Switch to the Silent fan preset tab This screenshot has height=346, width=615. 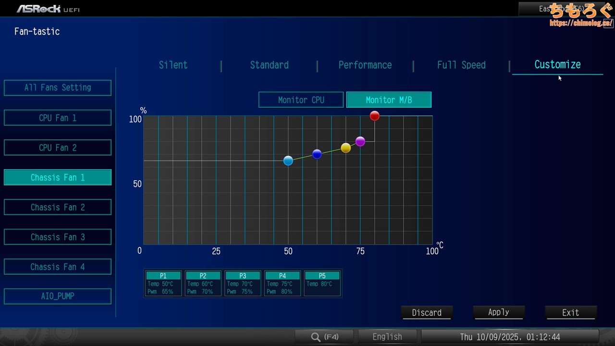173,65
